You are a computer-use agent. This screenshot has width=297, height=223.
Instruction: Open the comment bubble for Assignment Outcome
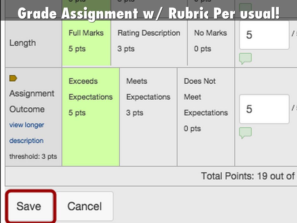245,133
